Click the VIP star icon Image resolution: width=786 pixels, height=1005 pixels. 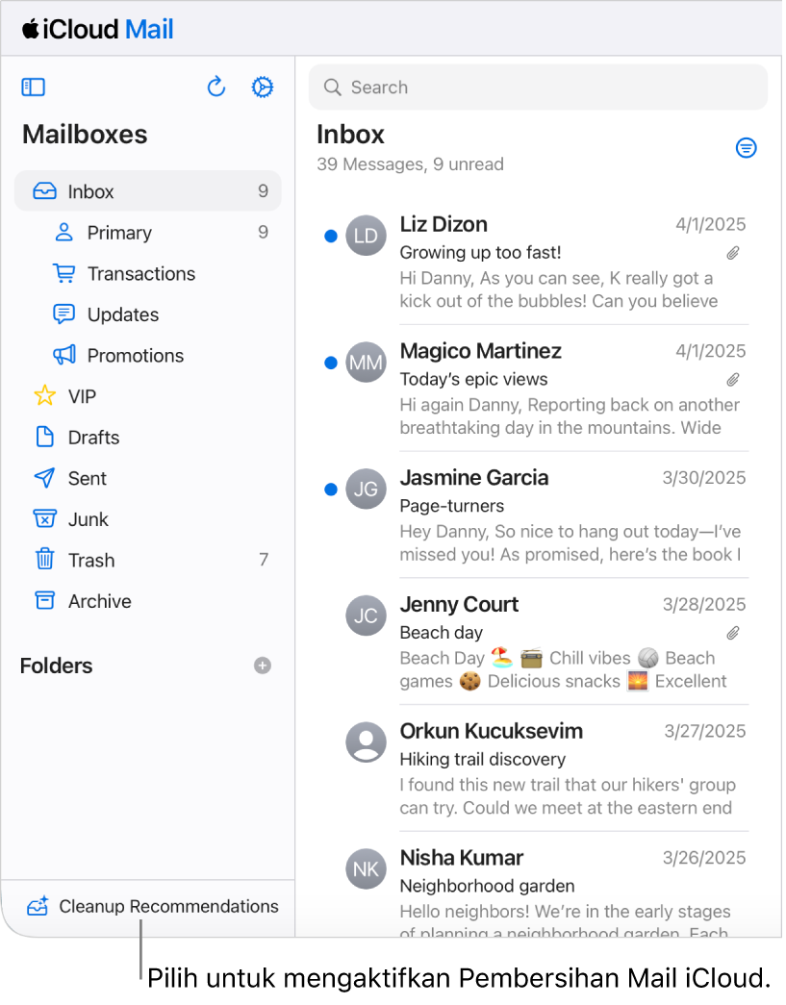(x=44, y=396)
